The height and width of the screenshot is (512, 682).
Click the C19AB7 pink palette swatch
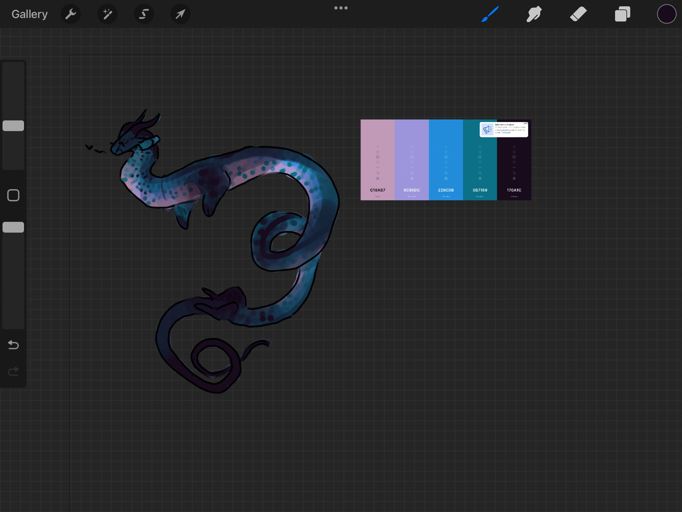coord(378,160)
